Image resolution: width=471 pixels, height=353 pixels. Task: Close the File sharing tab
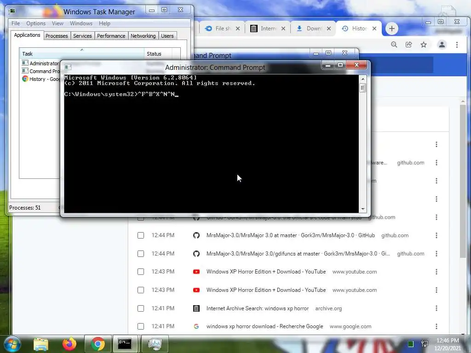(x=238, y=28)
